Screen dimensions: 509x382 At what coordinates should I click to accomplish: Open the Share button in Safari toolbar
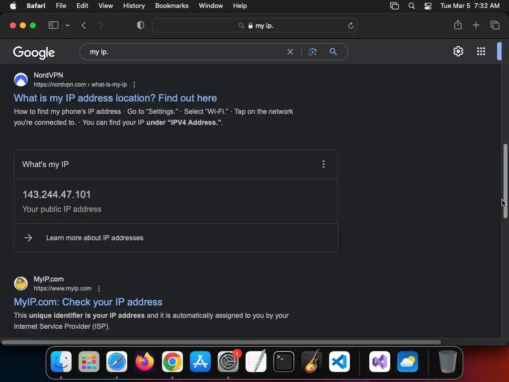[x=458, y=25]
